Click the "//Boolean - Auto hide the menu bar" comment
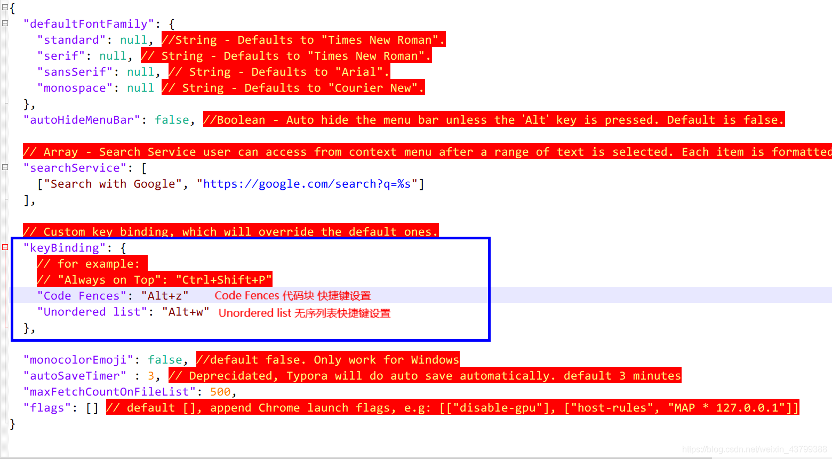 tap(494, 119)
